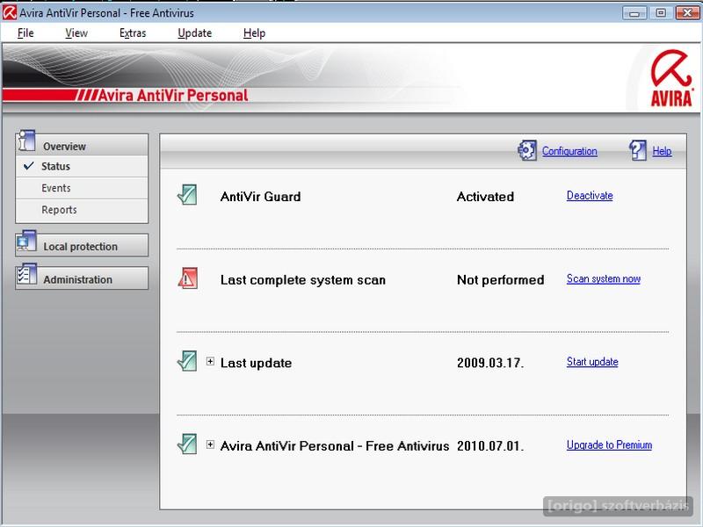The image size is (703, 527).
Task: Click the Administration checklist icon
Action: (26, 274)
